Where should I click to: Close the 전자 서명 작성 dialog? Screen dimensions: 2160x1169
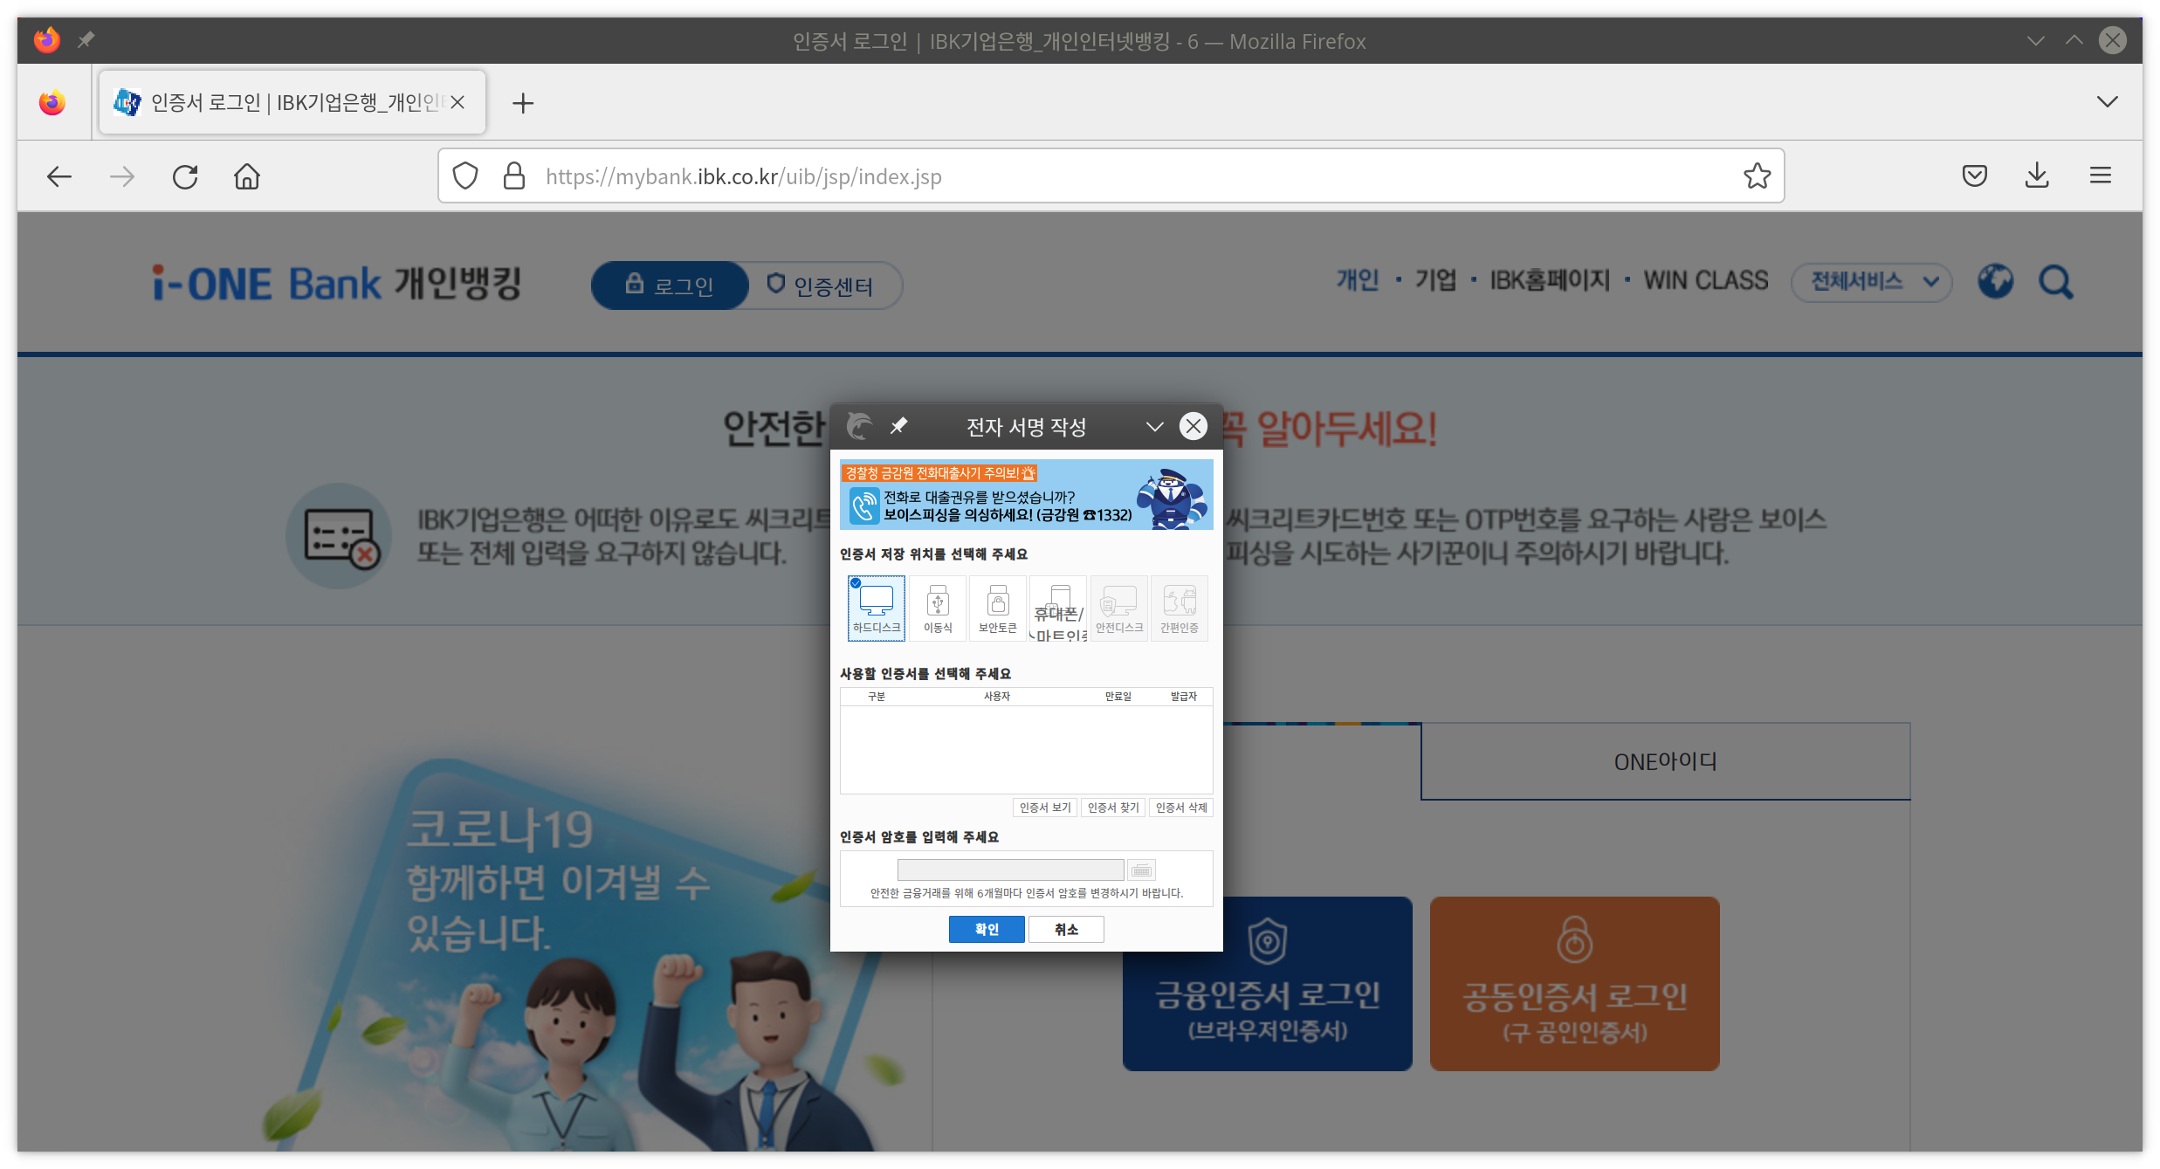pyautogui.click(x=1194, y=426)
